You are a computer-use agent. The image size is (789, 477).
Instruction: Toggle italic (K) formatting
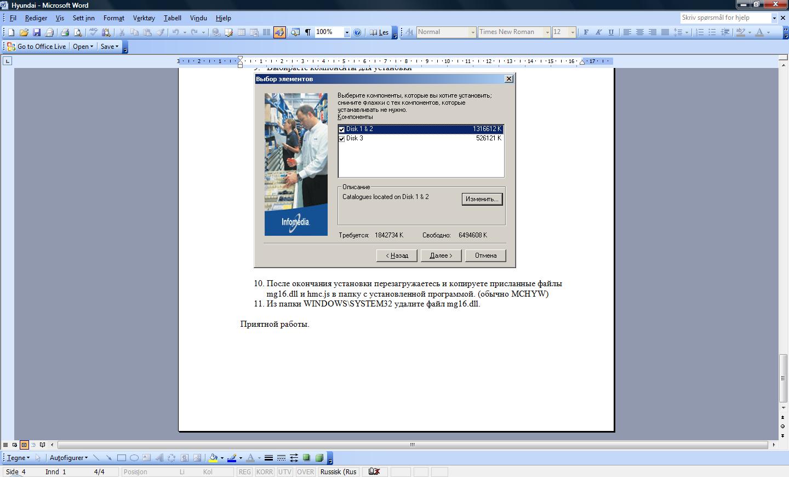598,32
